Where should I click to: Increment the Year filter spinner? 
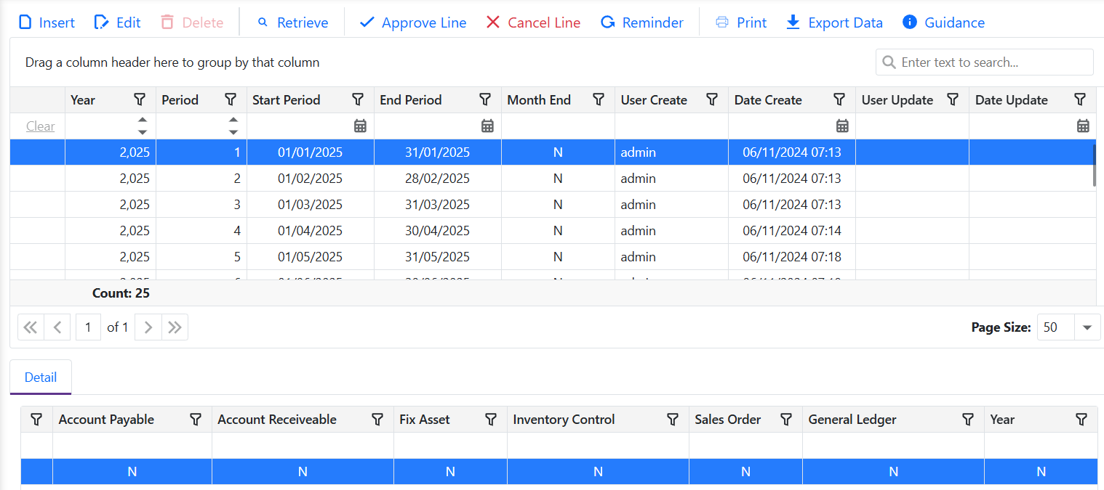tap(143, 120)
